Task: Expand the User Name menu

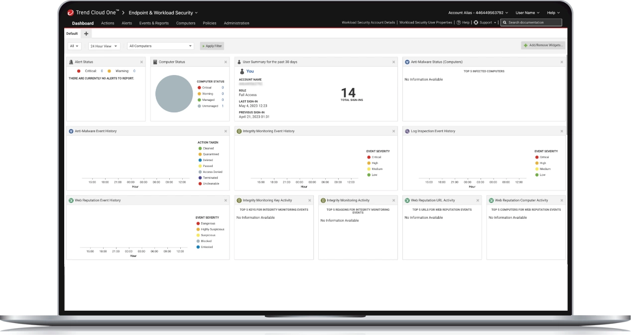Action: 527,12
